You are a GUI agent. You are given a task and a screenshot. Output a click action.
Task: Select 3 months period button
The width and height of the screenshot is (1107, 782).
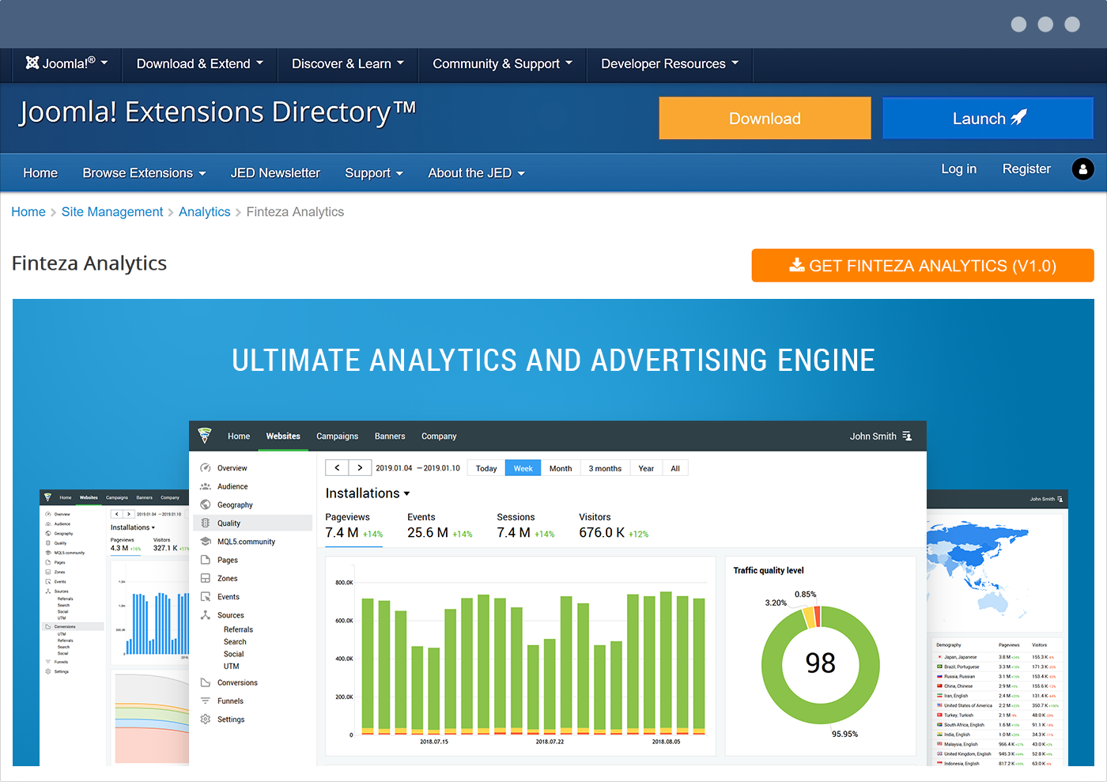(x=605, y=468)
